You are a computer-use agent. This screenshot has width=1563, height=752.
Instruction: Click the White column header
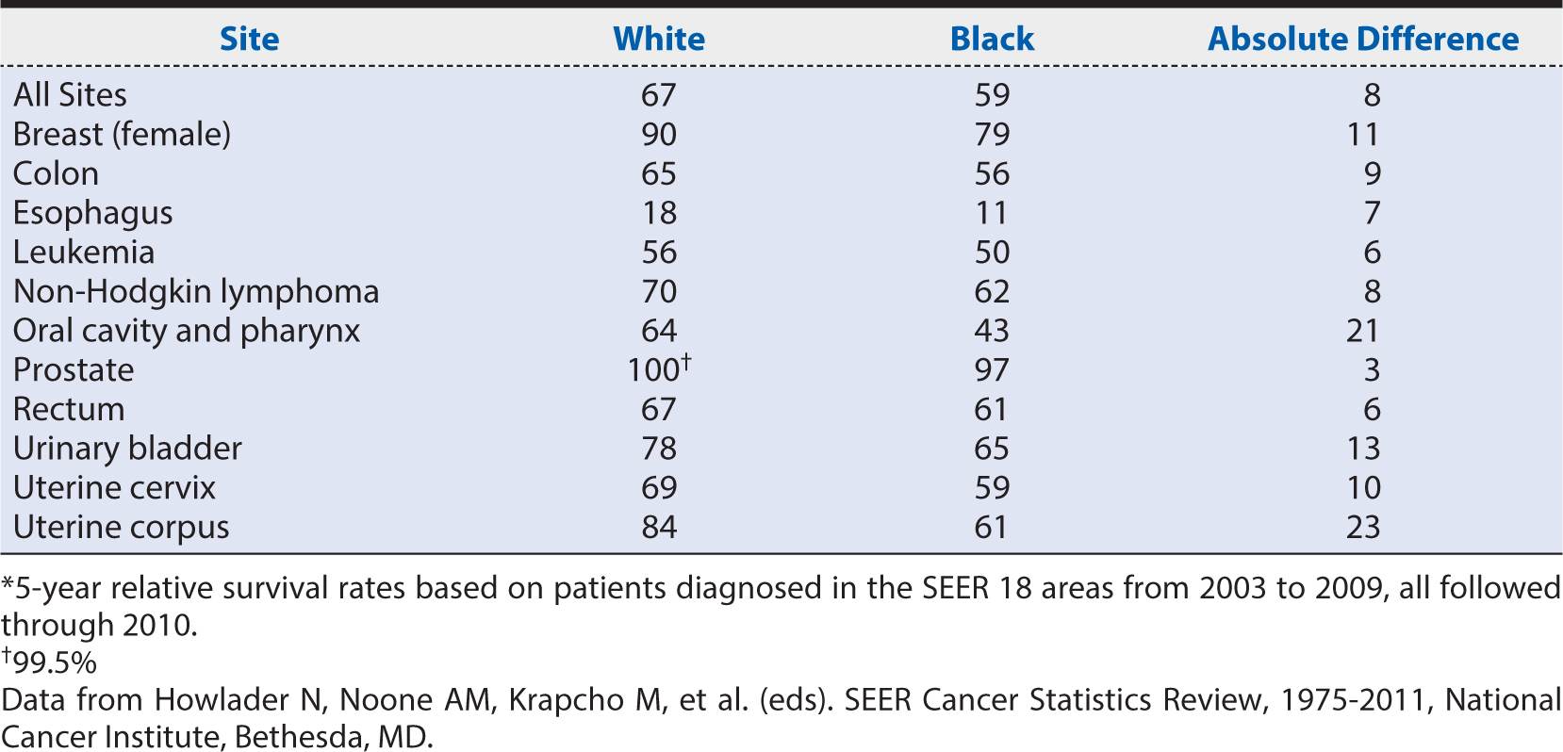pyautogui.click(x=658, y=39)
